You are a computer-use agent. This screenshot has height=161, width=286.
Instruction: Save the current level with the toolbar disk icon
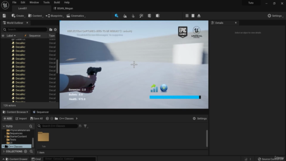4,16
